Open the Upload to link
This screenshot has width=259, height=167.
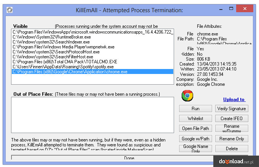pyautogui.click(x=234, y=100)
